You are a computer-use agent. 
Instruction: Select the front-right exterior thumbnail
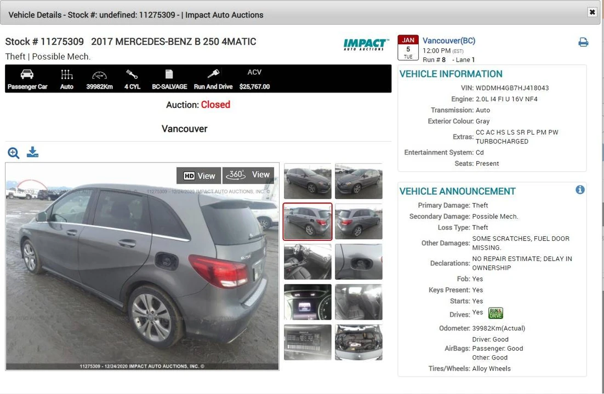point(358,181)
